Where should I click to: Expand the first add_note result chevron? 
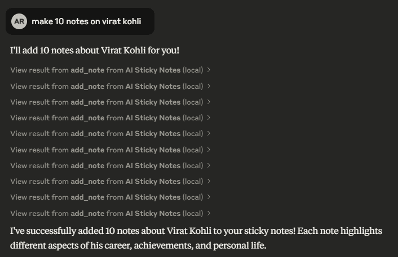pyautogui.click(x=209, y=70)
